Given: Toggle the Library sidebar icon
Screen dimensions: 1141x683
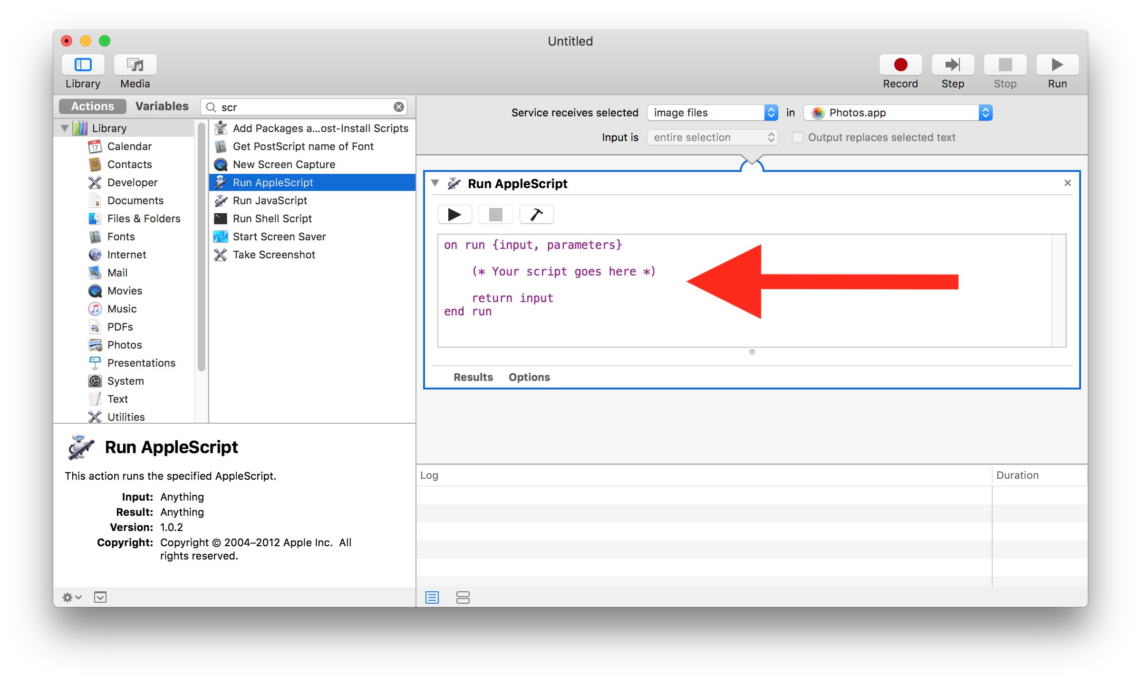Looking at the screenshot, I should pyautogui.click(x=83, y=65).
